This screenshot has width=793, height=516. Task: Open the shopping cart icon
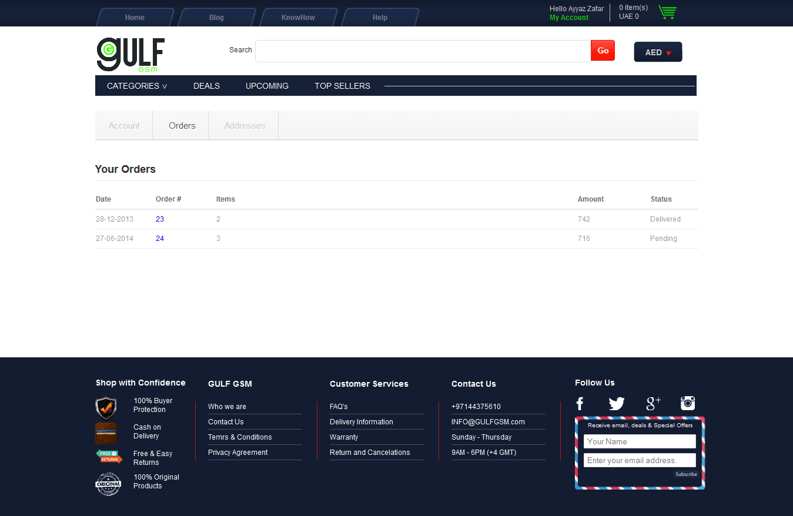[x=667, y=12]
